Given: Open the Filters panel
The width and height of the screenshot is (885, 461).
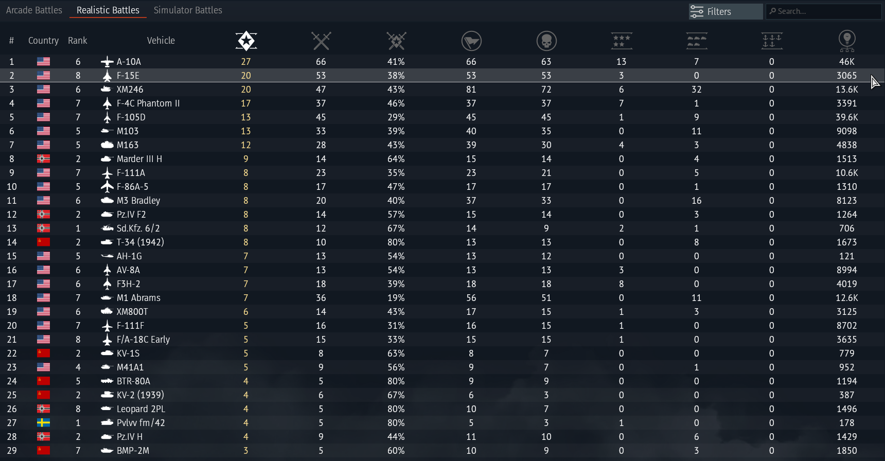Looking at the screenshot, I should coord(725,11).
